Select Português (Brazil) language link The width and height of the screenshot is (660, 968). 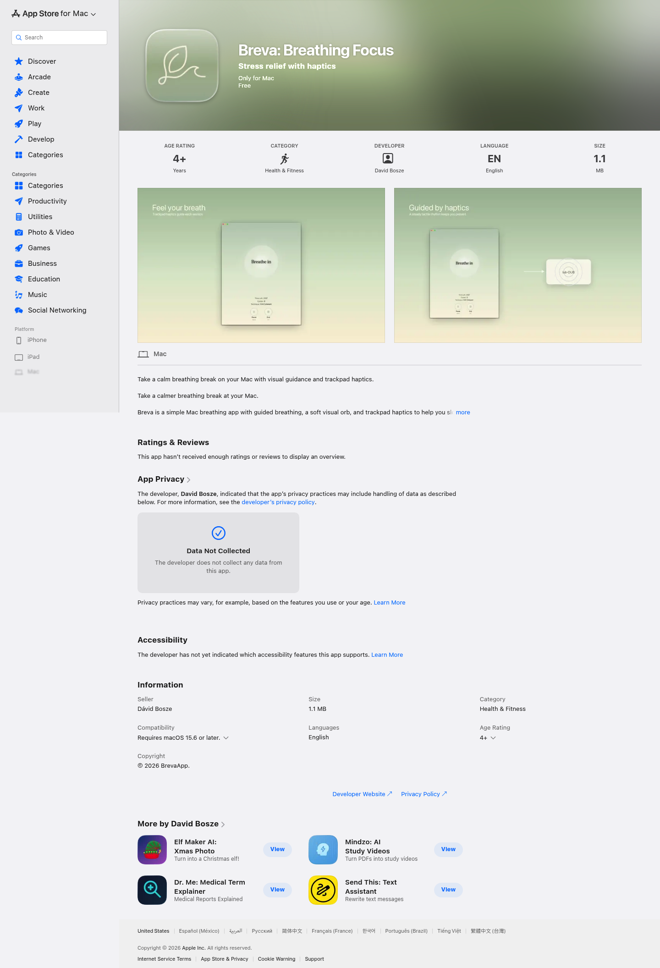[x=407, y=931]
